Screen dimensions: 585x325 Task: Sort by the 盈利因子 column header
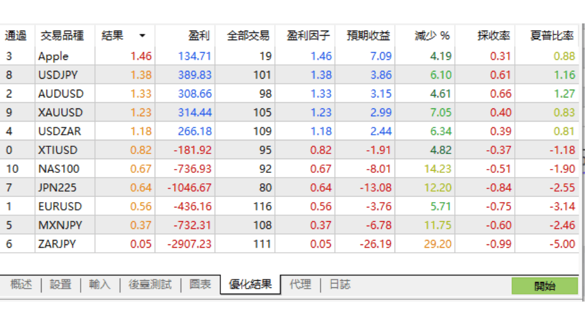pyautogui.click(x=305, y=36)
